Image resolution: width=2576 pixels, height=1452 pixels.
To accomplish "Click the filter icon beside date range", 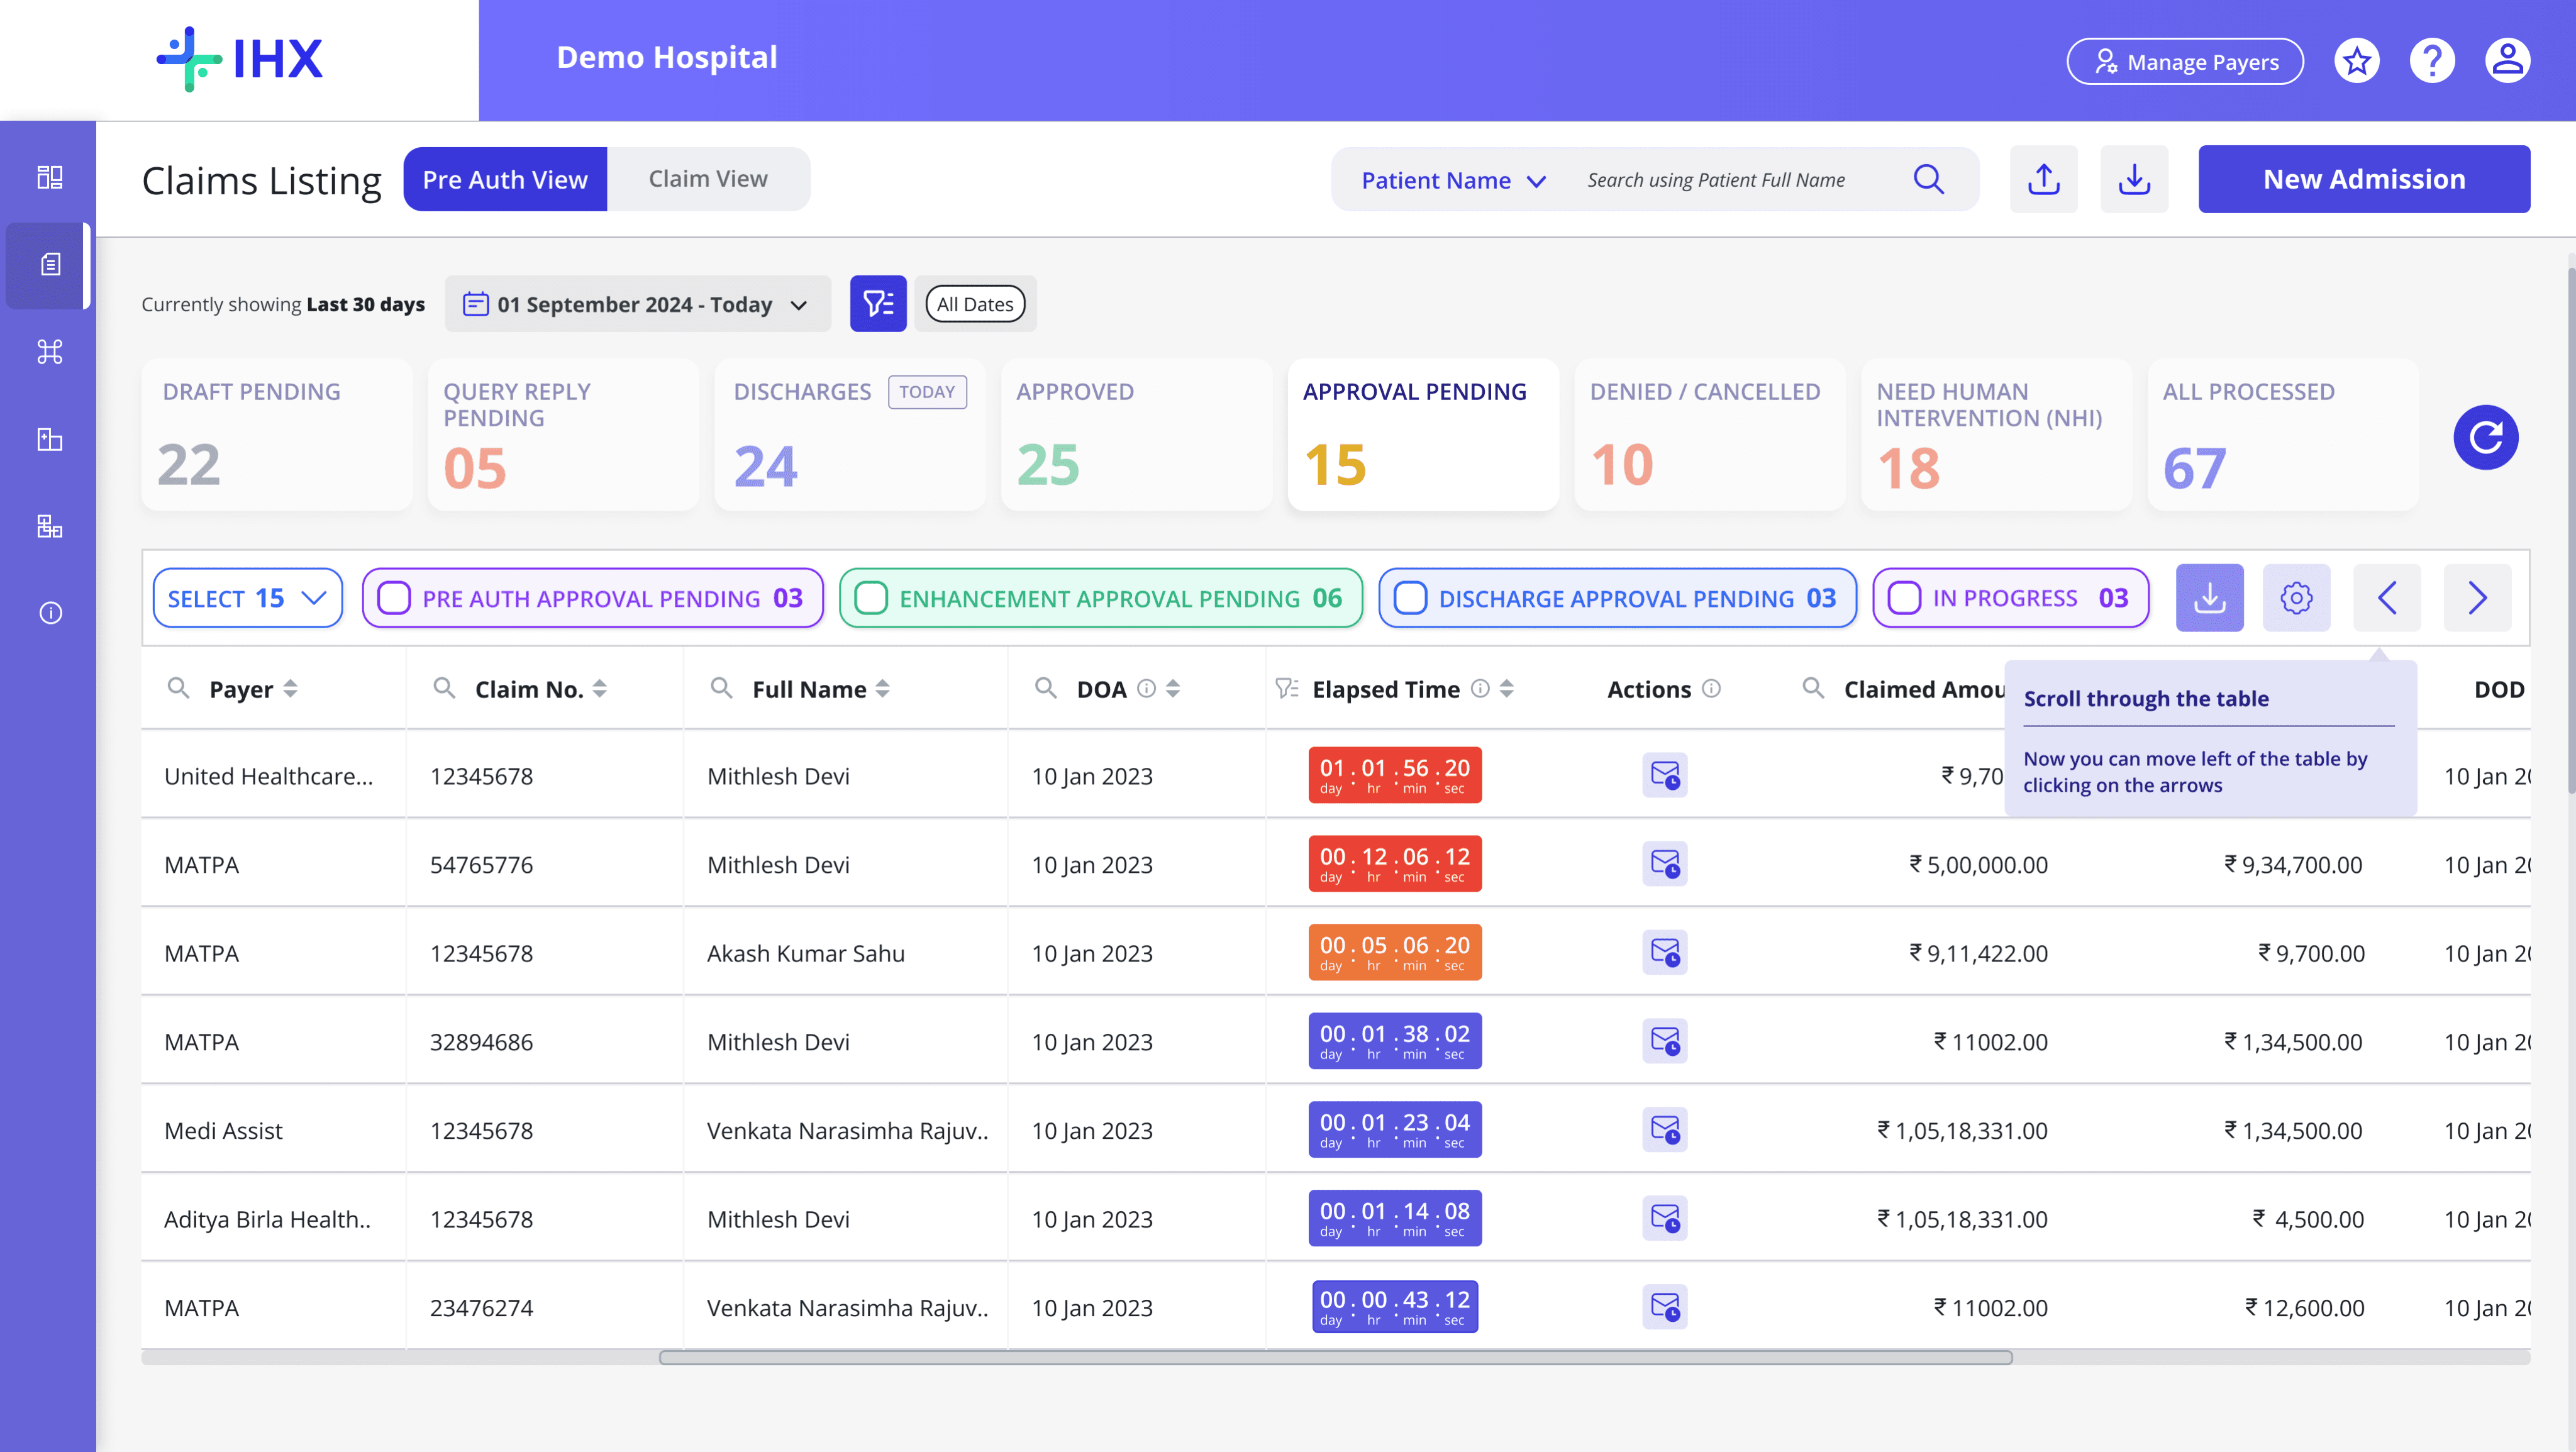I will click(878, 304).
